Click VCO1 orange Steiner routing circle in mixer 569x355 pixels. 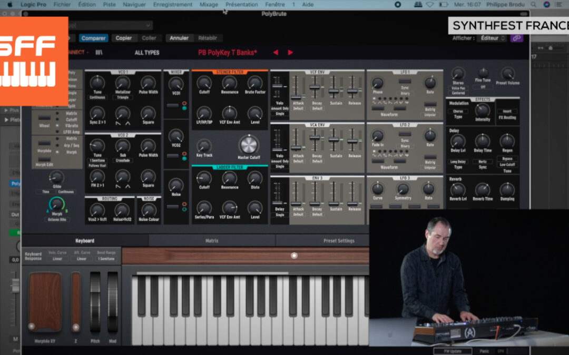click(x=184, y=103)
